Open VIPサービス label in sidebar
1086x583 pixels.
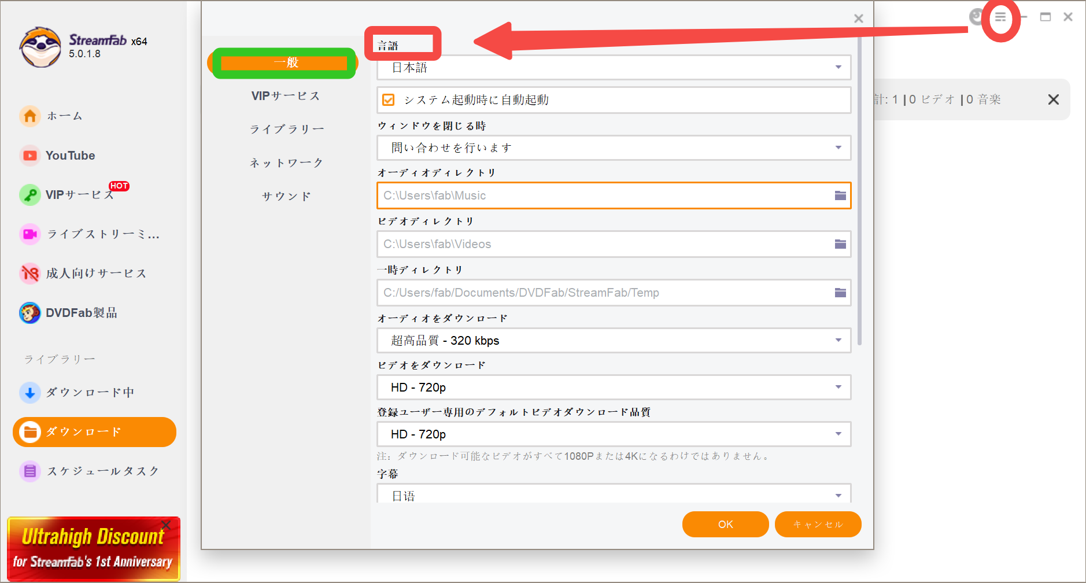tap(80, 195)
